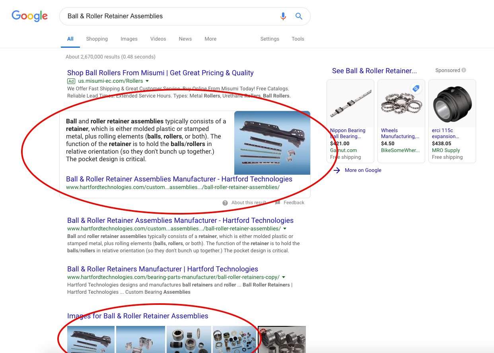Image resolution: width=494 pixels, height=353 pixels.
Task: Click the About 2,670,000 results text
Action: [111, 57]
